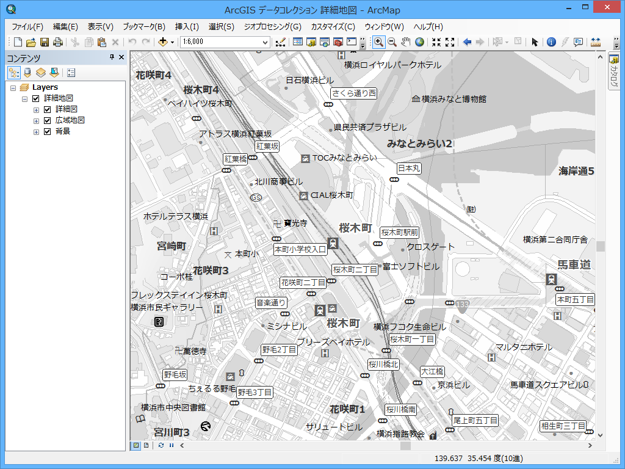Open the Search window icon
The height and width of the screenshot is (469, 625).
(x=325, y=42)
